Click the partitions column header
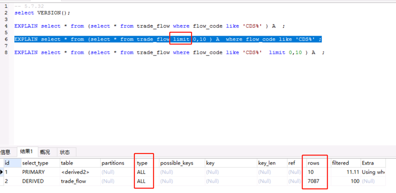The width and height of the screenshot is (396, 193). [x=118, y=163]
